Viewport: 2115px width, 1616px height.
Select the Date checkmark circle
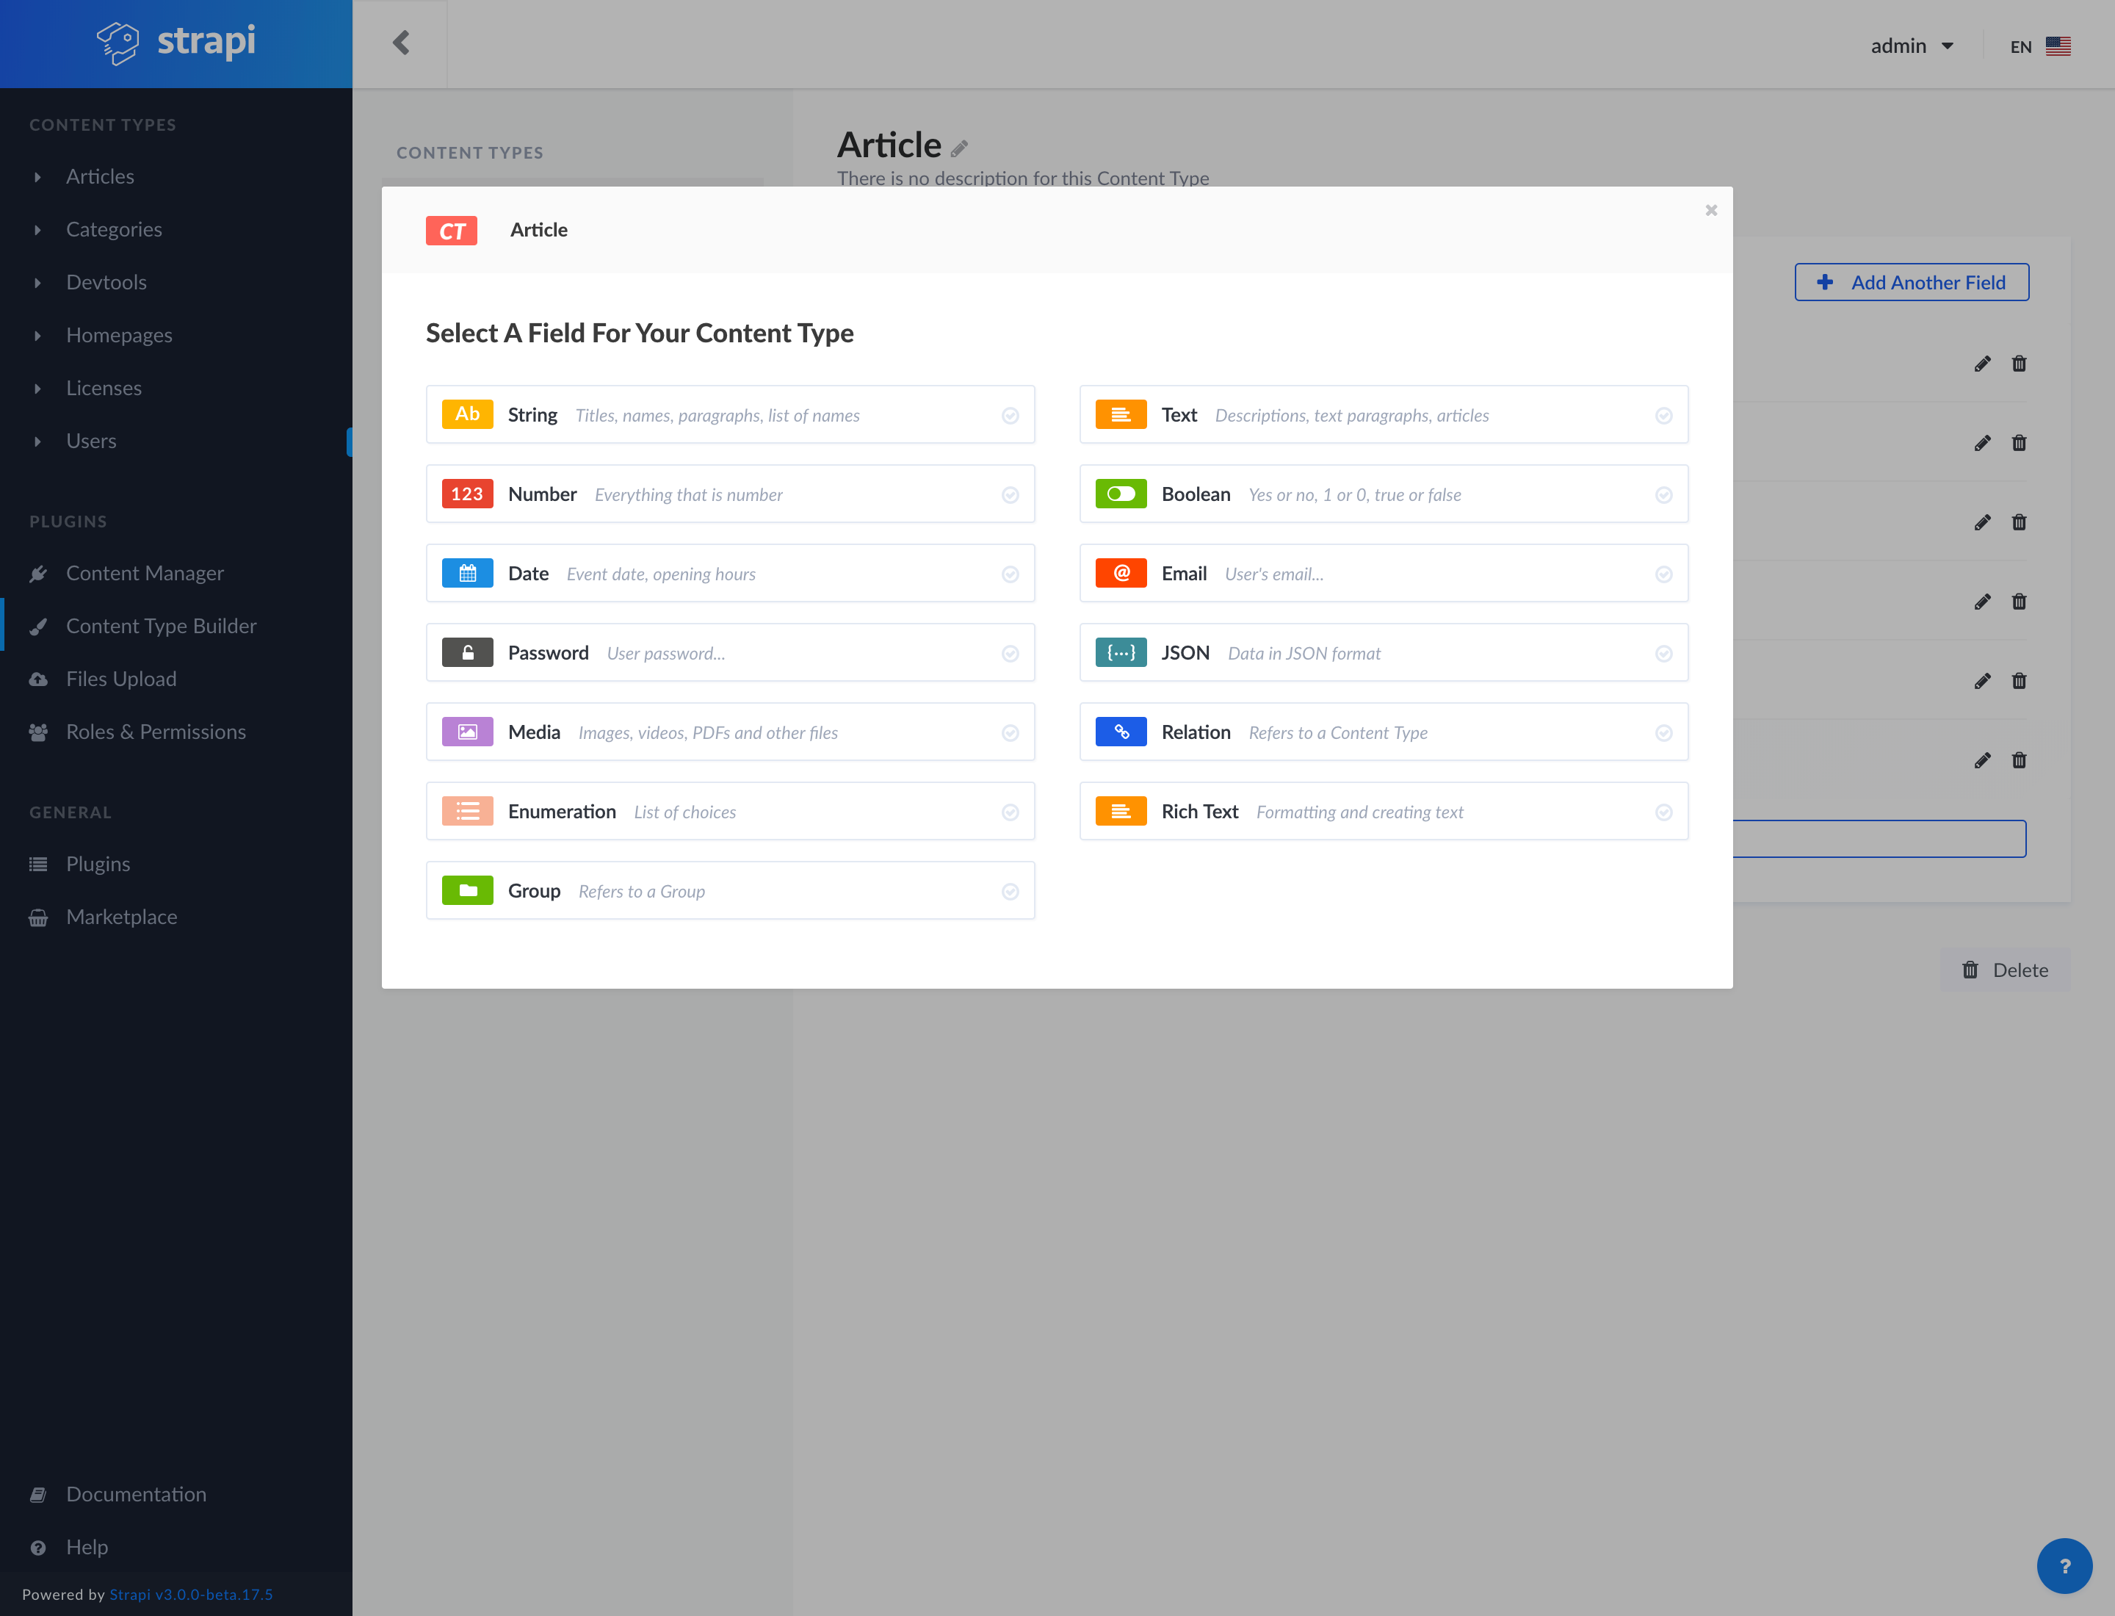pos(1010,574)
